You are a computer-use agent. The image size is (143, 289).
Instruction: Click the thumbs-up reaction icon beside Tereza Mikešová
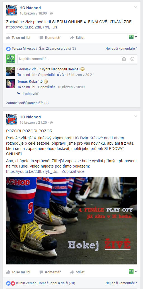tap(8, 49)
